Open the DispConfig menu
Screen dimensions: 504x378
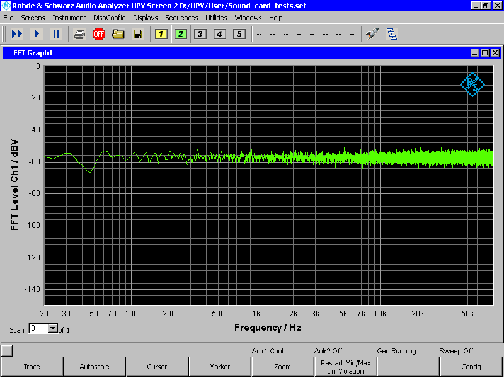pyautogui.click(x=109, y=18)
